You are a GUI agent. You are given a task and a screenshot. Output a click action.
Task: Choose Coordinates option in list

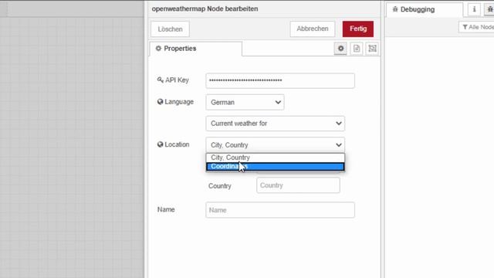click(x=275, y=167)
